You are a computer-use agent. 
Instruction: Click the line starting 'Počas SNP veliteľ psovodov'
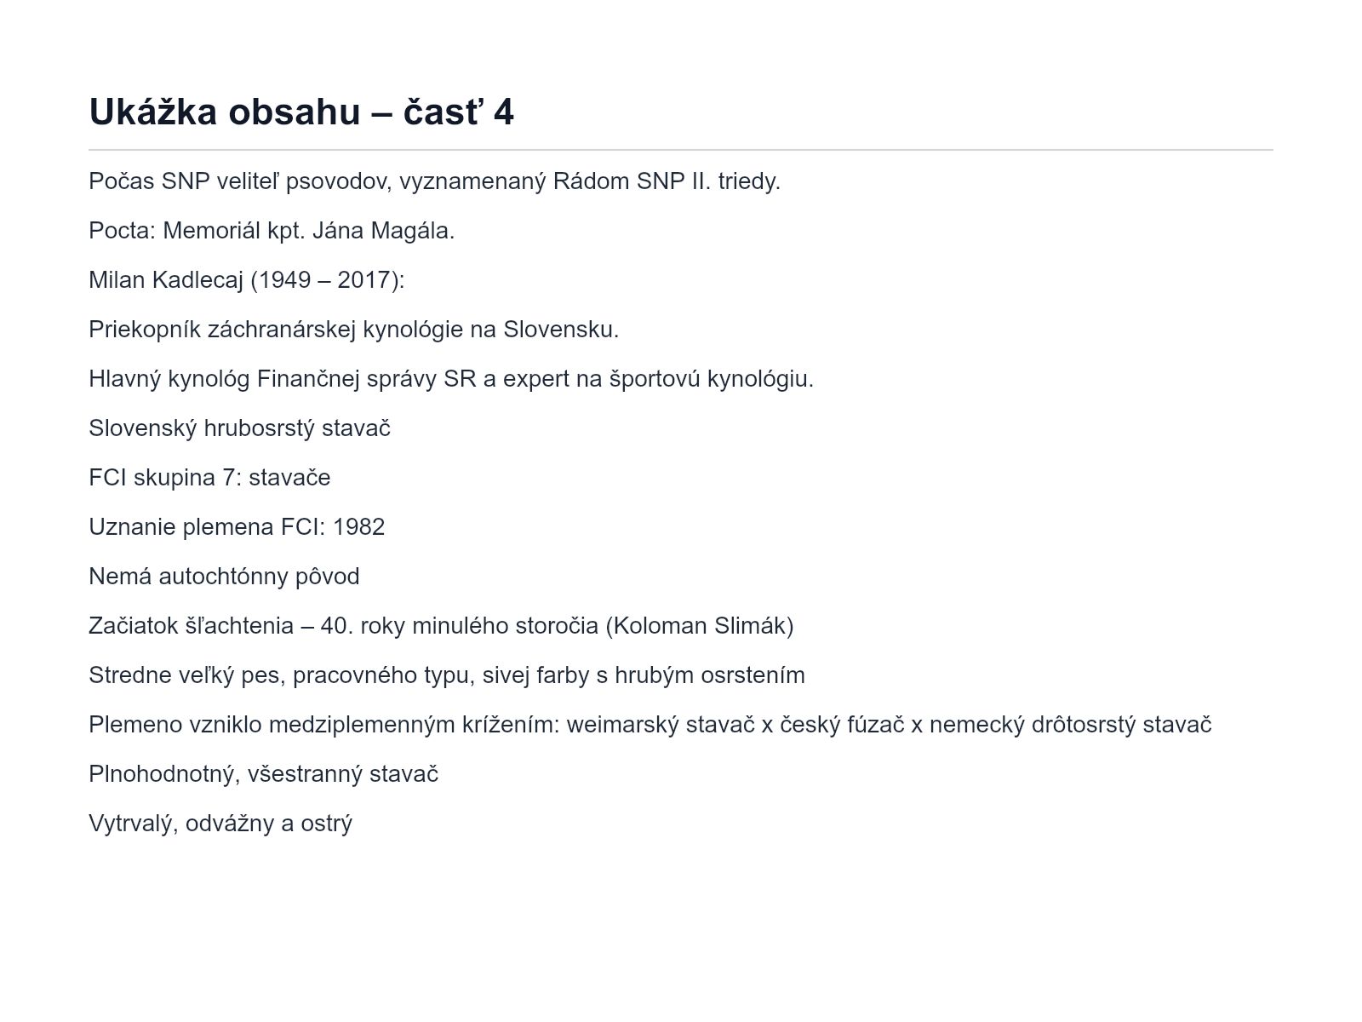[x=435, y=181]
